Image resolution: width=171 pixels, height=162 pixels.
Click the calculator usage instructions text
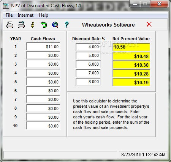111,114
